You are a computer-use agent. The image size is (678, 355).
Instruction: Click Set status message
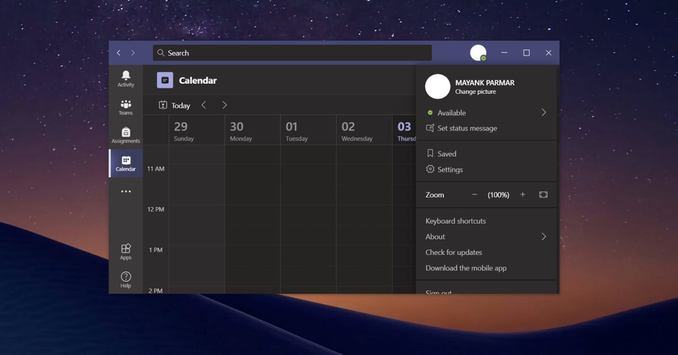coord(467,128)
